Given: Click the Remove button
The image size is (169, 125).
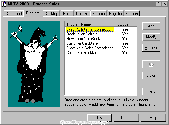Looking at the screenshot, I should click(151, 48).
